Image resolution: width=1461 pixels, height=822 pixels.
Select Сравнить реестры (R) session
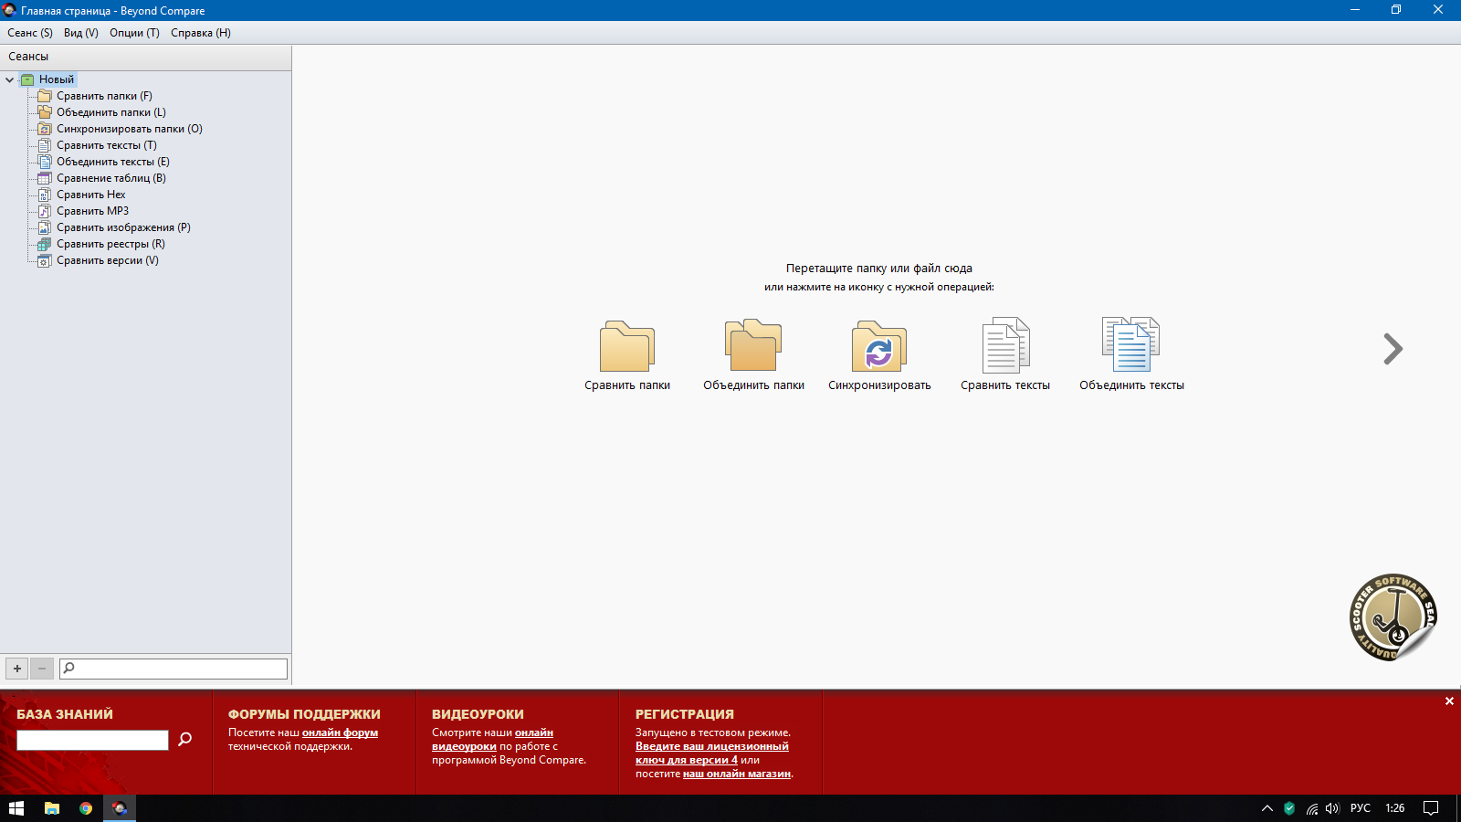(x=110, y=244)
